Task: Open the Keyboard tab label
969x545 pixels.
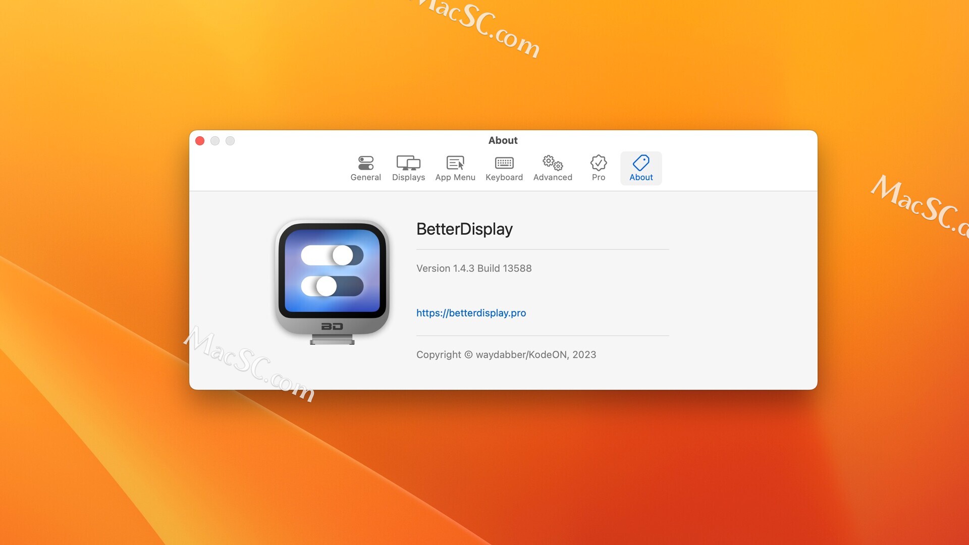Action: (504, 177)
